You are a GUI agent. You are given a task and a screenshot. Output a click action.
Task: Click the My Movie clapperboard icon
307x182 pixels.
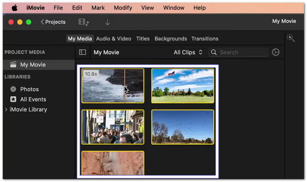(x=13, y=65)
